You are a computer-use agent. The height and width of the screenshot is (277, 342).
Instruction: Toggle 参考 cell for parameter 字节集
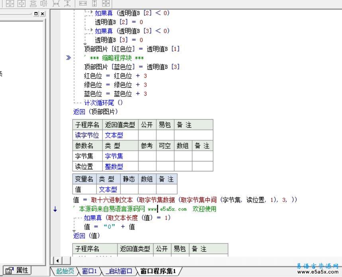pos(147,156)
